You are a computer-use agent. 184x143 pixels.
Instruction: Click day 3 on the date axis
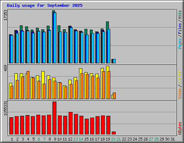[x=23, y=139]
